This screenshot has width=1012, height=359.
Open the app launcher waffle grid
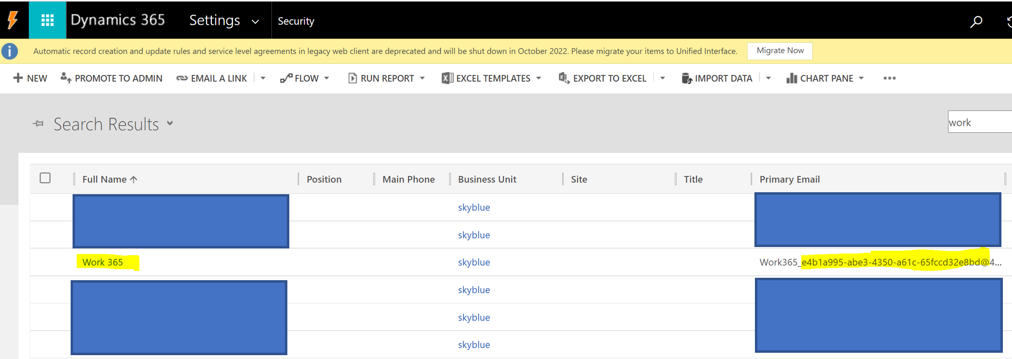click(x=47, y=20)
